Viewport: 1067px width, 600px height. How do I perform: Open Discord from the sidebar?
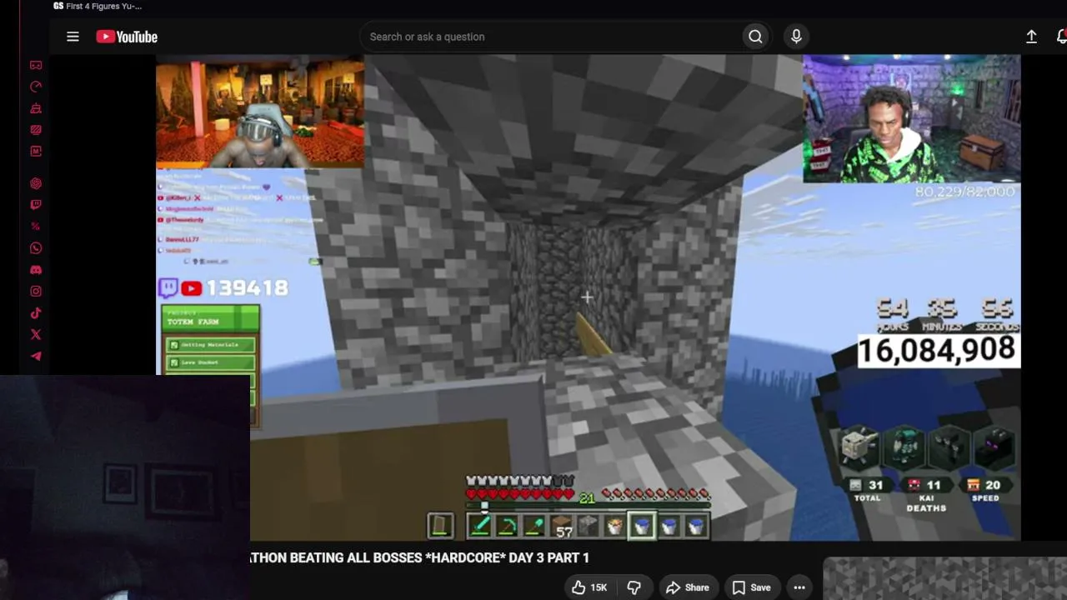point(36,270)
